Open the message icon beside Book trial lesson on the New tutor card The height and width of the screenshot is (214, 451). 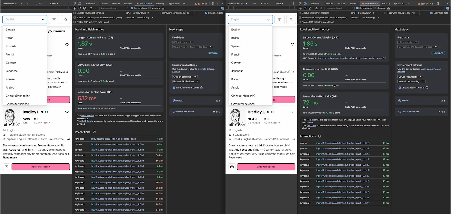click(6, 167)
